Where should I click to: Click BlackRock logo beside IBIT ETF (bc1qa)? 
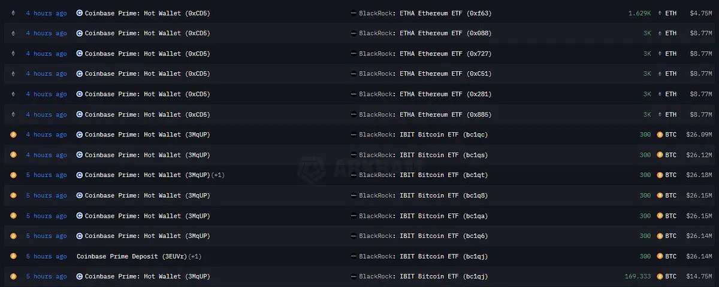tap(354, 216)
